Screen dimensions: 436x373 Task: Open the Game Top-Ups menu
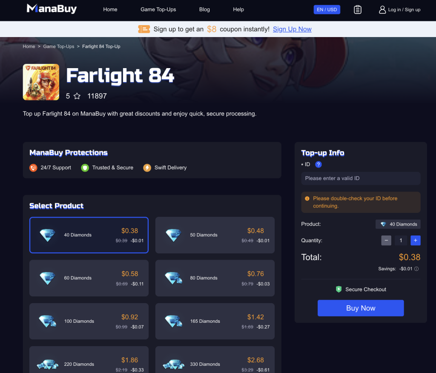158,9
